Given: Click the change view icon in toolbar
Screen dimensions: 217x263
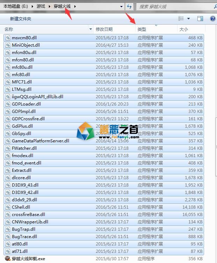Looking at the screenshot, I should (181, 19).
